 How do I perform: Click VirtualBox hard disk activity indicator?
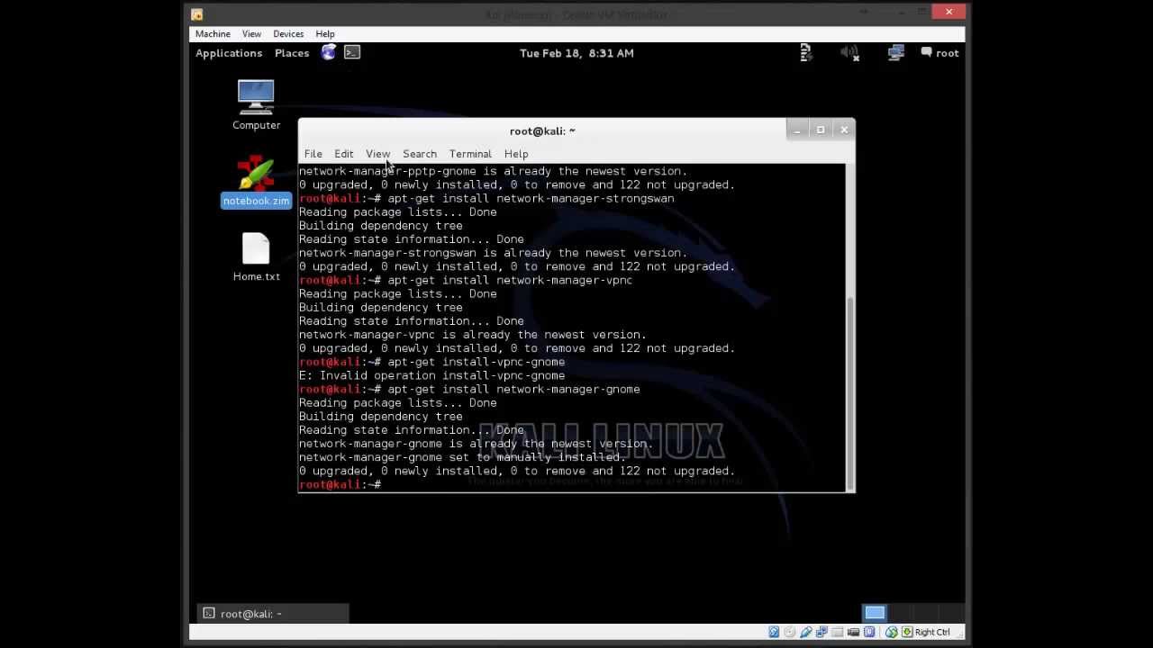click(774, 632)
